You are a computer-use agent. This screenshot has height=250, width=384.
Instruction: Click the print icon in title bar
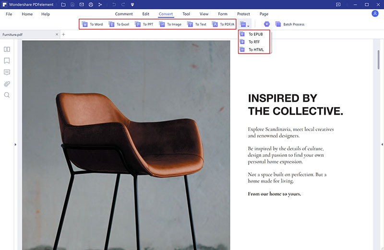pyautogui.click(x=91, y=4)
